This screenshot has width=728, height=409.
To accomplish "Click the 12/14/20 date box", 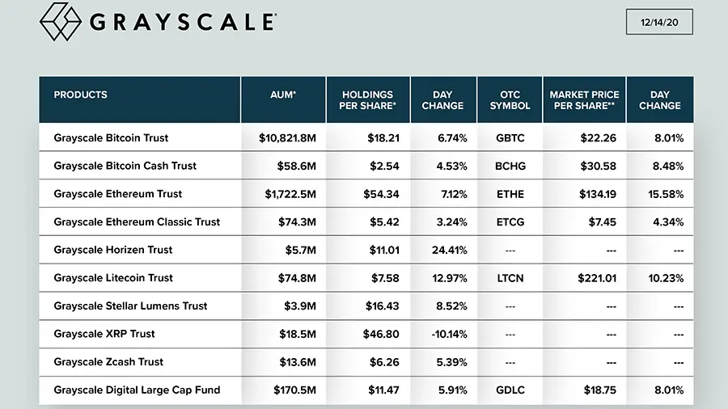I will click(659, 22).
